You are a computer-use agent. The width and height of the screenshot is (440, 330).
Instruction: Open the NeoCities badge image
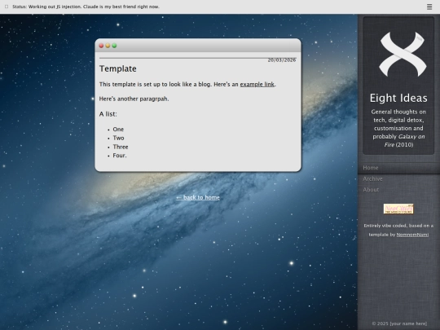pos(398,209)
